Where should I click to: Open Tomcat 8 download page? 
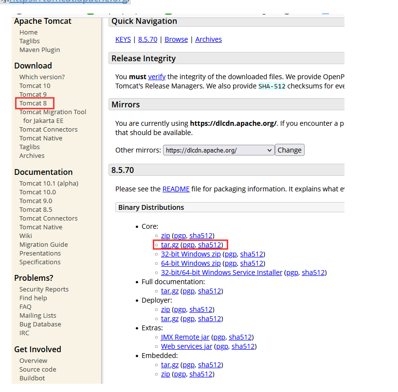pyautogui.click(x=33, y=103)
